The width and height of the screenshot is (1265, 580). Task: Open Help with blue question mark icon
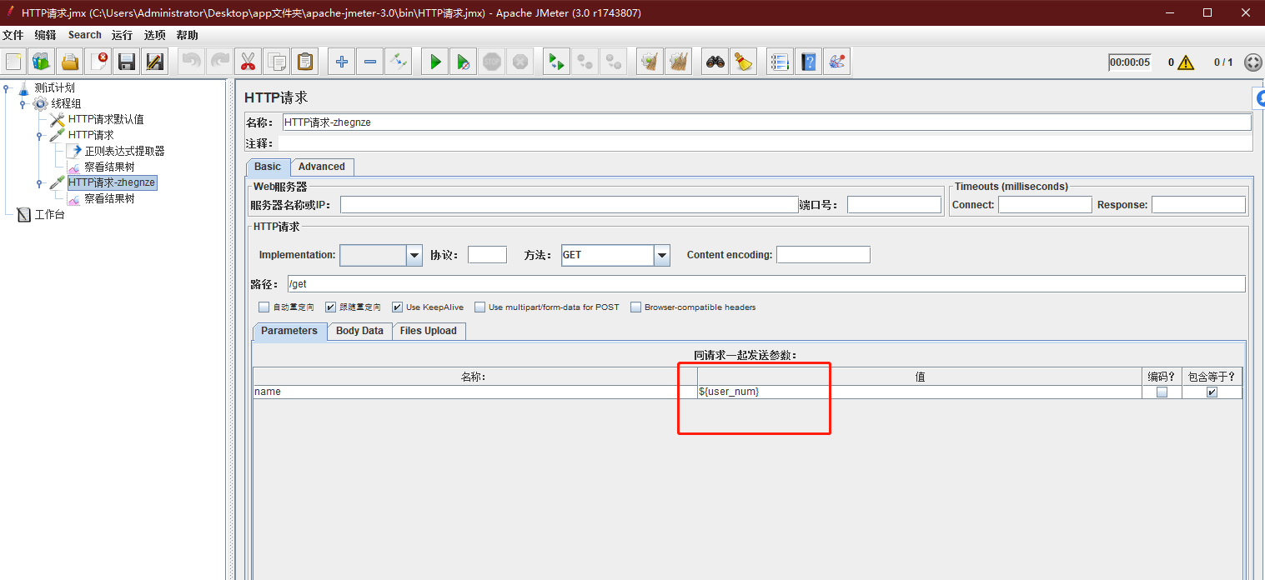pyautogui.click(x=809, y=62)
